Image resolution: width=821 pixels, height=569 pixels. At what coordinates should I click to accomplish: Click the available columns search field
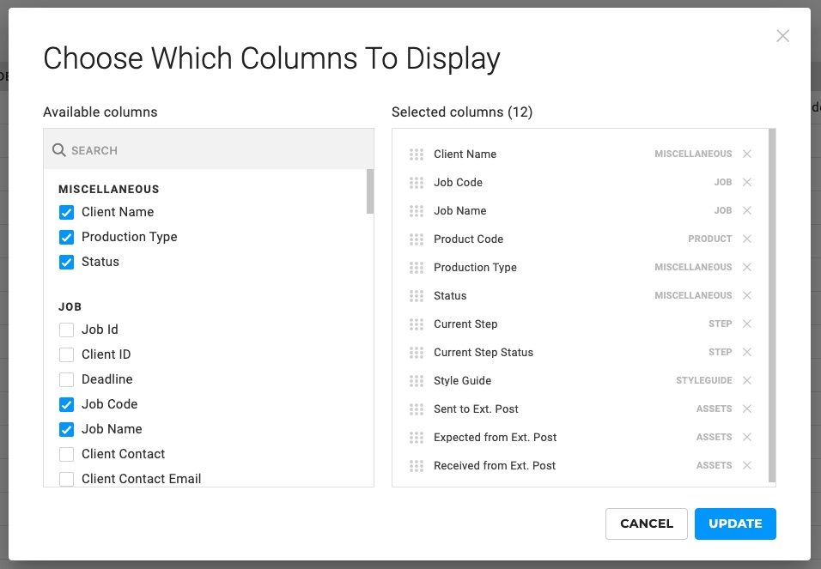tap(215, 150)
